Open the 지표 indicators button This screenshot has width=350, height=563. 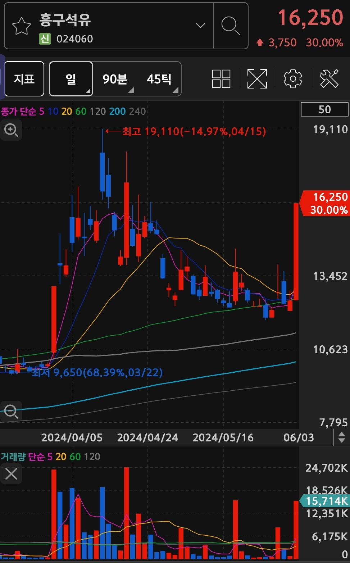(x=24, y=79)
